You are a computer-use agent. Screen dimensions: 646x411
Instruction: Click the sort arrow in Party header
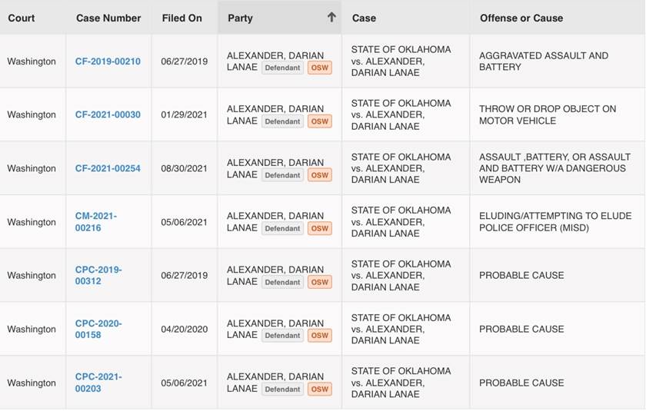(x=331, y=18)
